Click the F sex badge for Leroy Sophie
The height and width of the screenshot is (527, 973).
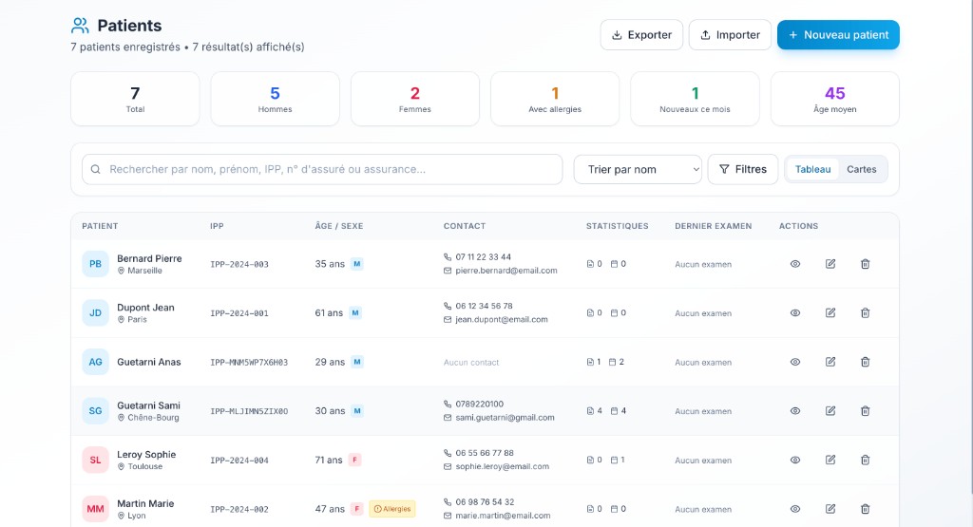click(355, 460)
